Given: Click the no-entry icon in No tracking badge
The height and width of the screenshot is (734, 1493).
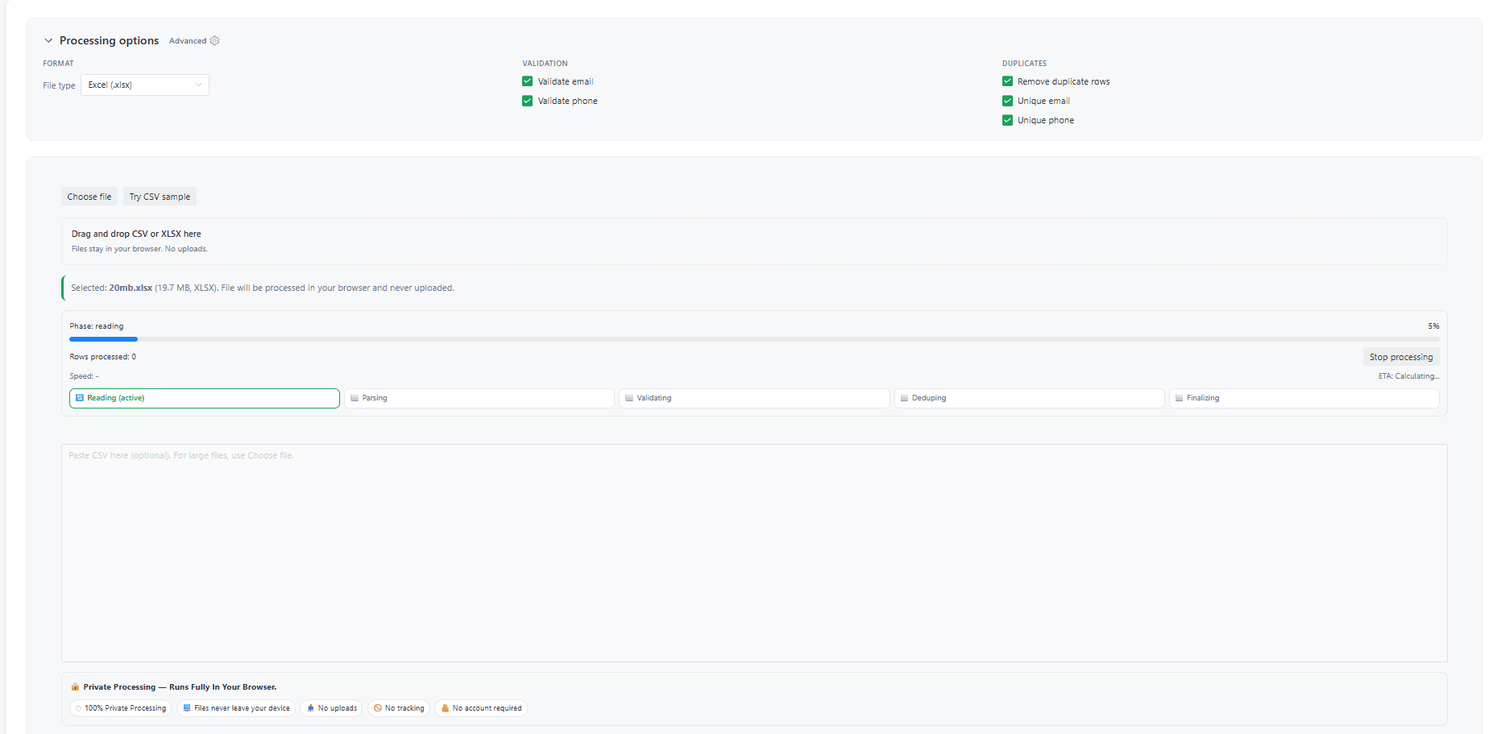Looking at the screenshot, I should click(x=377, y=708).
